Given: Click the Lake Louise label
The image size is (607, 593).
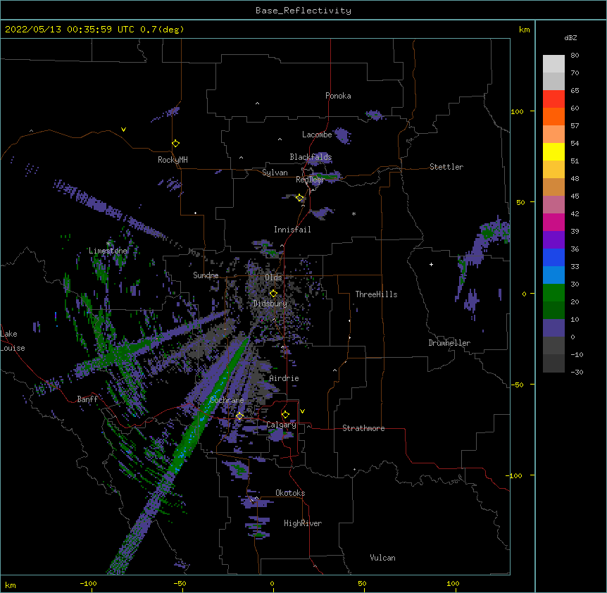Looking at the screenshot, I should [x=13, y=341].
